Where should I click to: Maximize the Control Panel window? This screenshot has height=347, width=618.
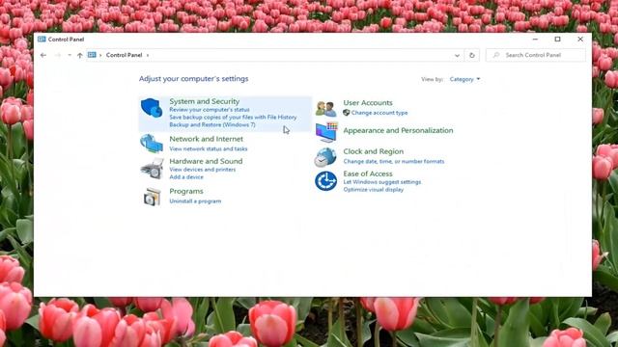(557, 39)
